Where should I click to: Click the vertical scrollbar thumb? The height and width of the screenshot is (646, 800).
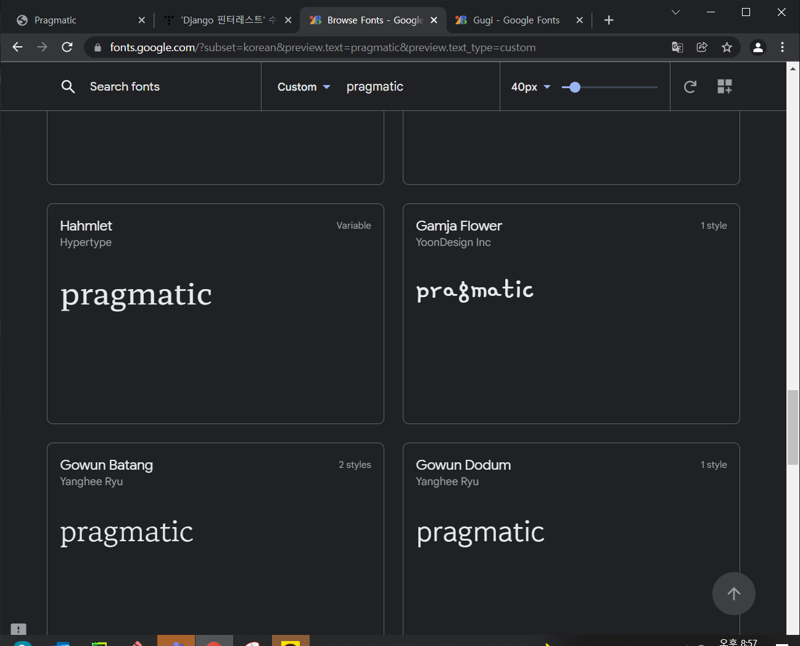point(793,428)
